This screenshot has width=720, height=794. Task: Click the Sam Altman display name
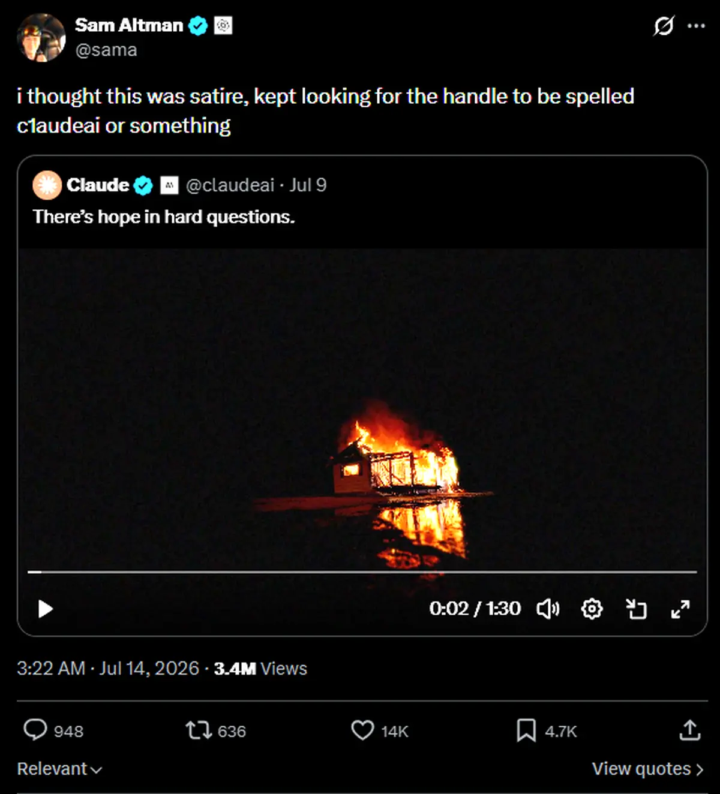point(129,25)
